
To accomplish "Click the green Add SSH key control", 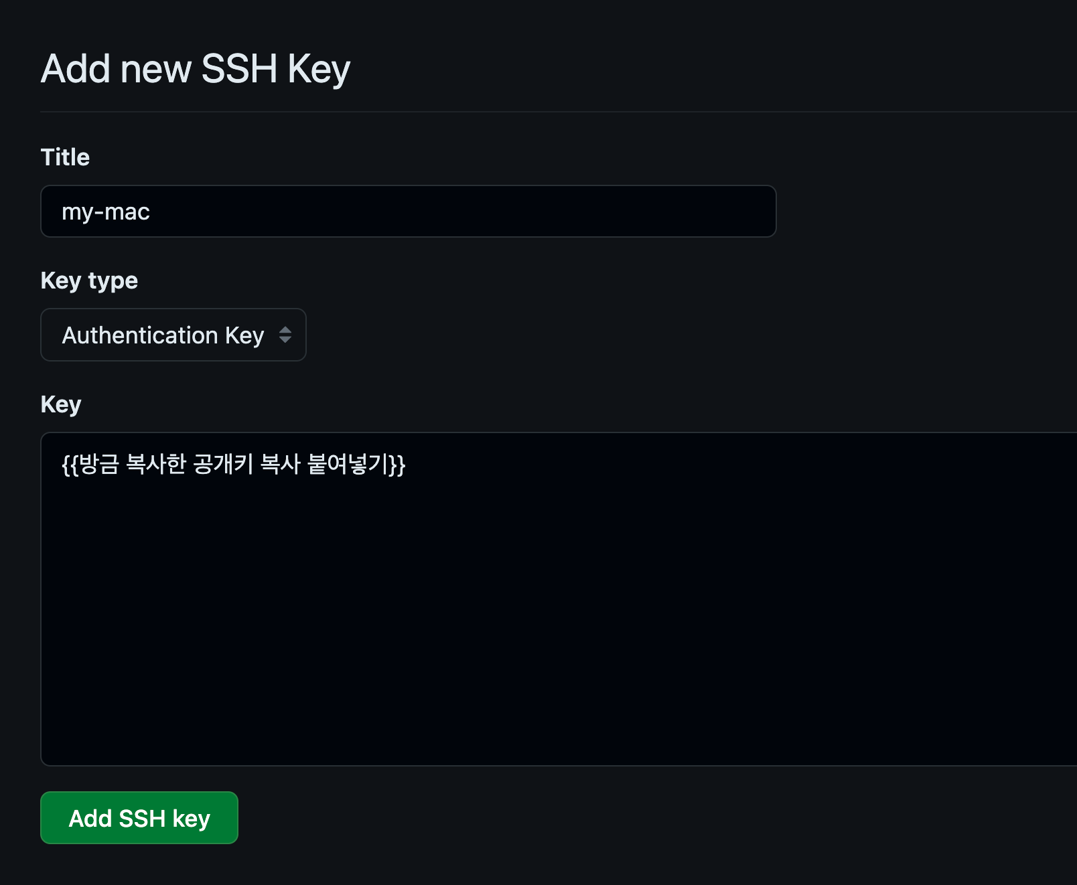I will click(x=139, y=817).
